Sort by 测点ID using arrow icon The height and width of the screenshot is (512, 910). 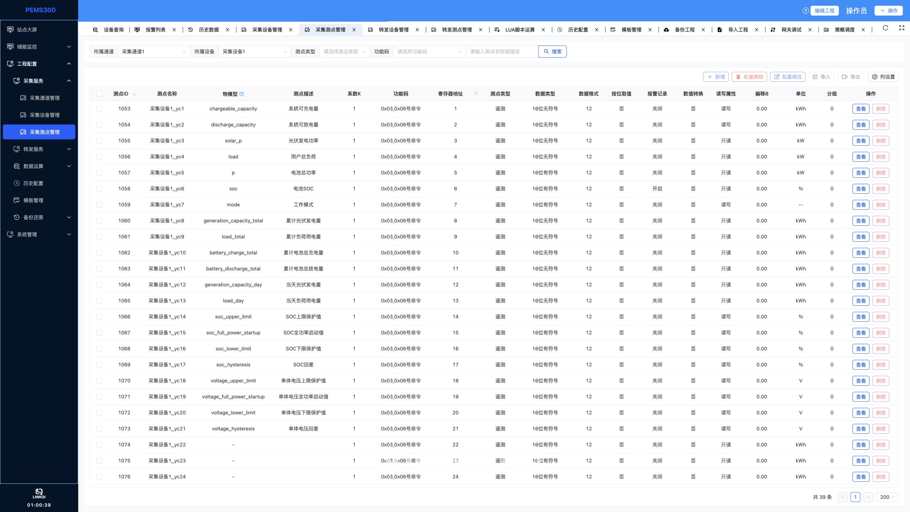(x=134, y=94)
